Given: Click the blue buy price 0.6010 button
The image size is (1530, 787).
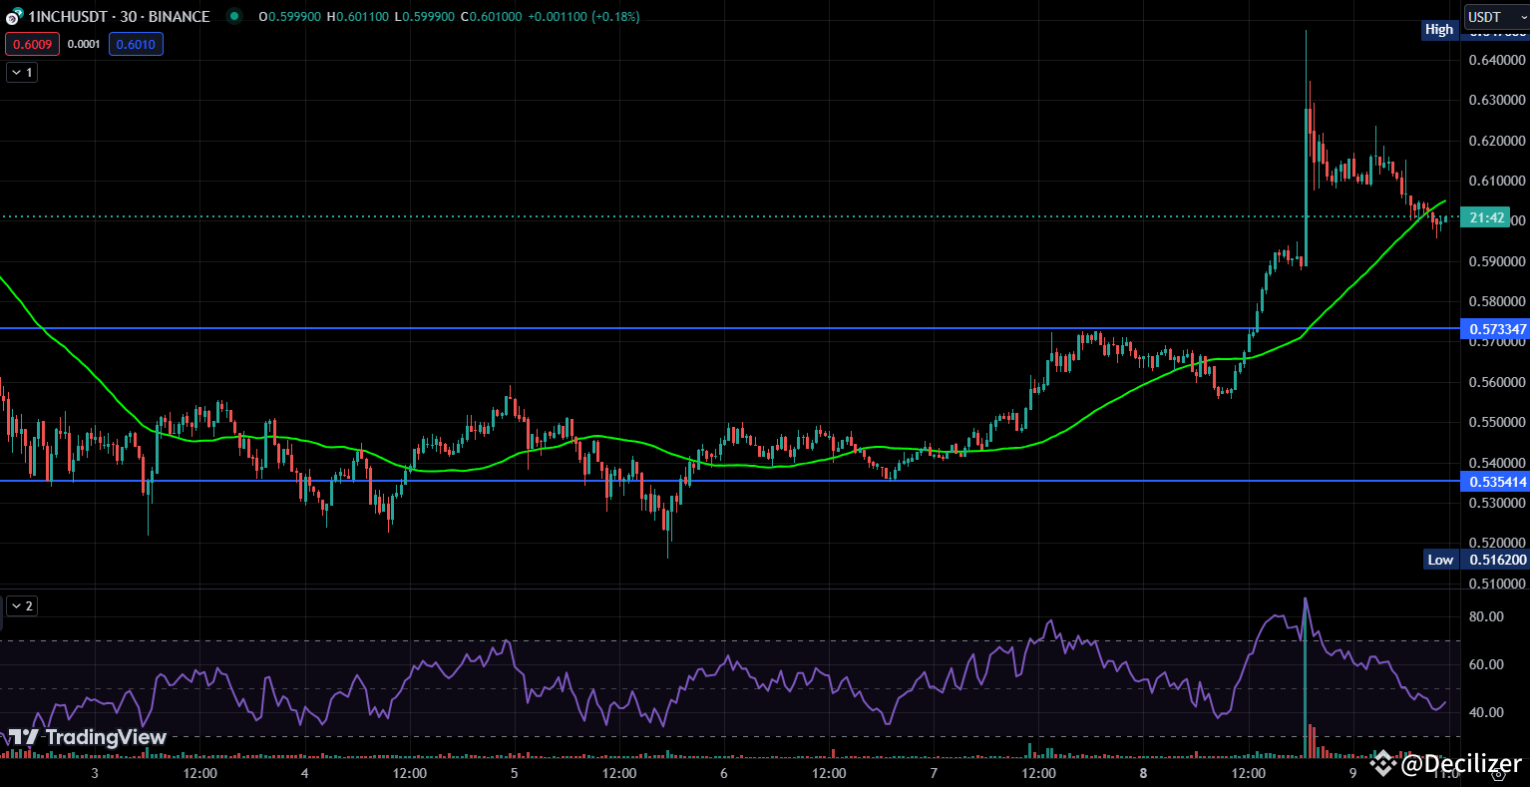Looking at the screenshot, I should (135, 44).
